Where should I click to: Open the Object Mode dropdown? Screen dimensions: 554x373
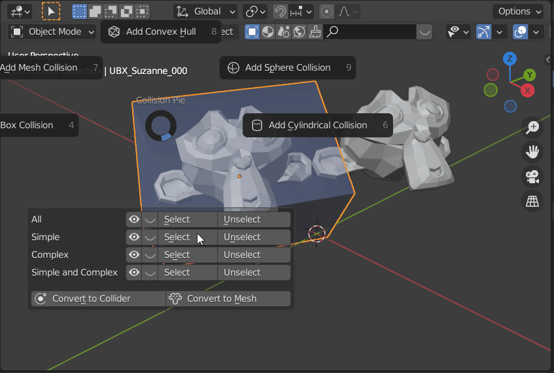pos(52,31)
